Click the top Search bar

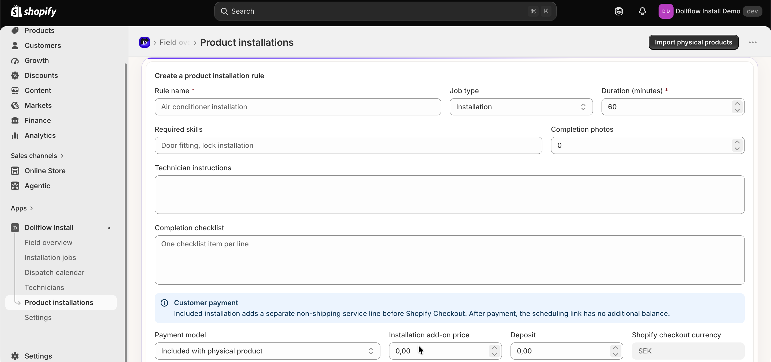pyautogui.click(x=385, y=11)
